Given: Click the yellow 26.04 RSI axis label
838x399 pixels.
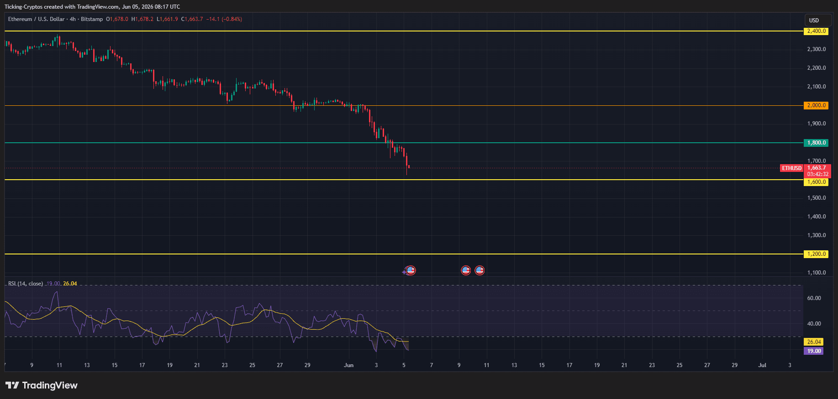Looking at the screenshot, I should point(814,342).
